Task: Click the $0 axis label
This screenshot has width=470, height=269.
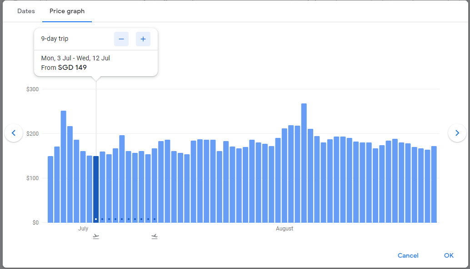Action: (x=35, y=223)
